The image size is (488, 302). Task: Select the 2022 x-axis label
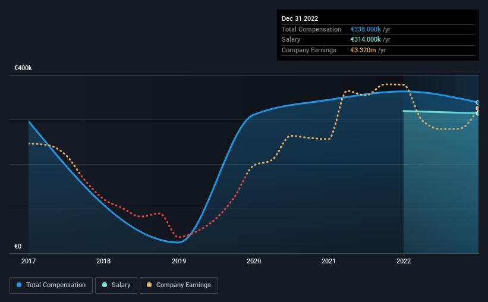pyautogui.click(x=404, y=261)
